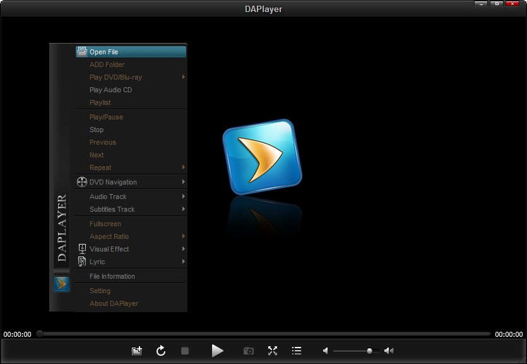Image resolution: width=527 pixels, height=364 pixels.
Task: Open the Subtitles Track submenu
Action: coord(112,209)
